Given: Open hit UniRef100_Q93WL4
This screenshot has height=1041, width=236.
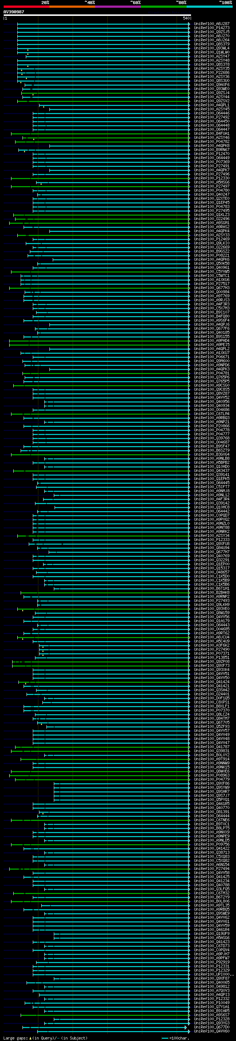Looking at the screenshot, I should tap(212, 48).
